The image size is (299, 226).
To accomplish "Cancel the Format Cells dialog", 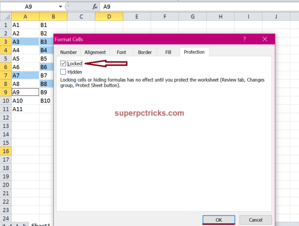I will coord(256,220).
